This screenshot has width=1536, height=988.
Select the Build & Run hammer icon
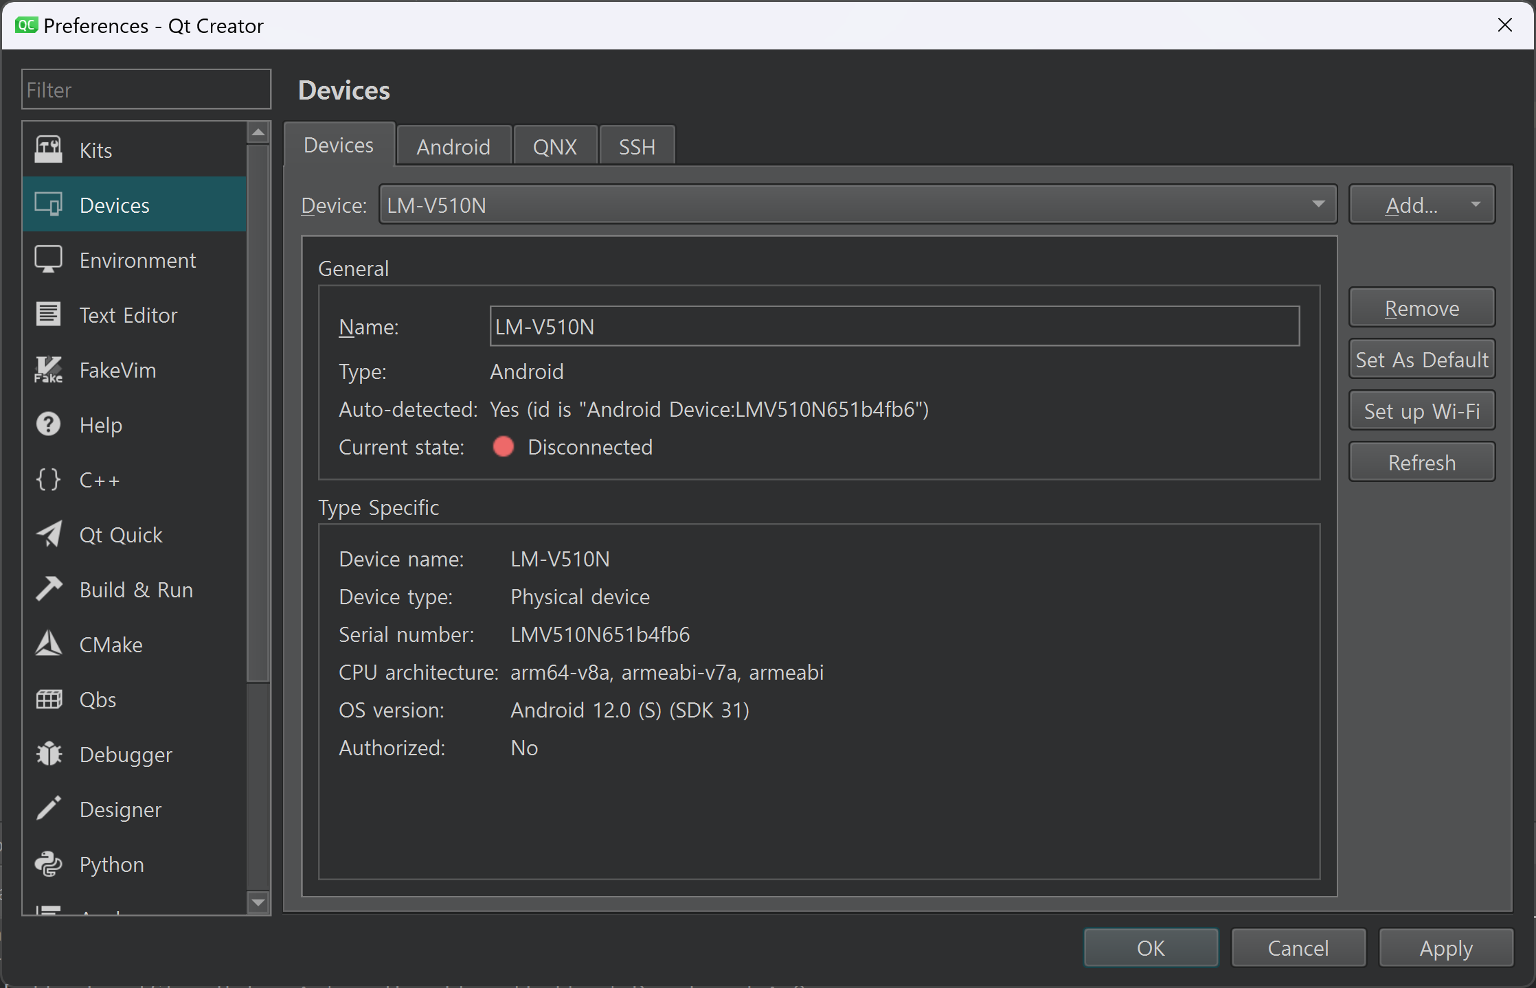coord(48,589)
